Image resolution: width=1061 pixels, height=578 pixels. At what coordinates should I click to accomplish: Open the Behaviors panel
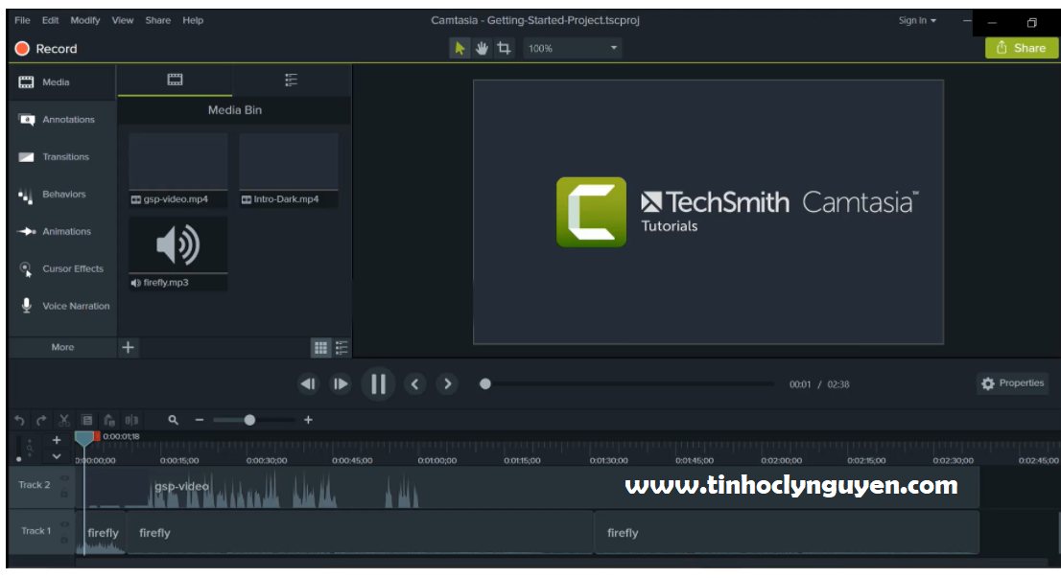(61, 194)
